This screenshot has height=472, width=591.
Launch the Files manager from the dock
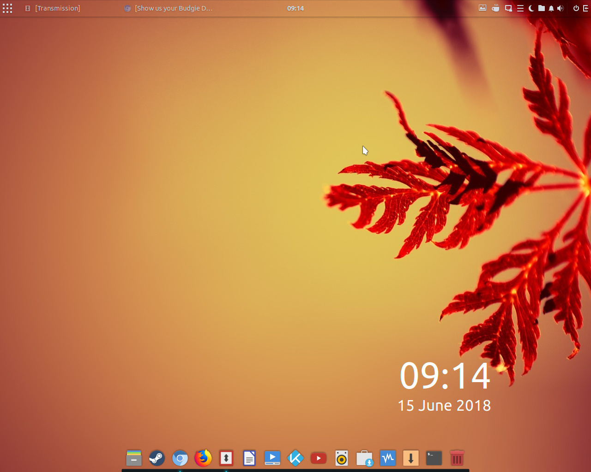coord(134,458)
